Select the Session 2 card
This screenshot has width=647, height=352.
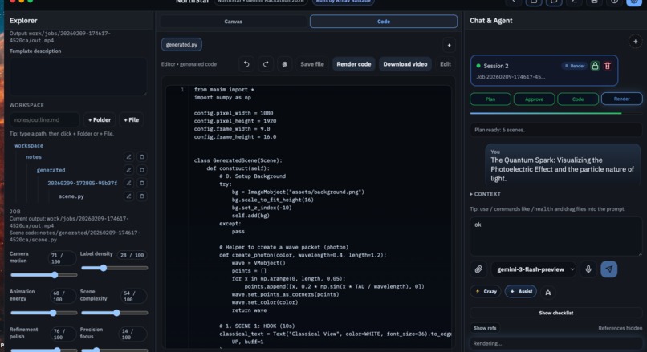tap(543, 71)
